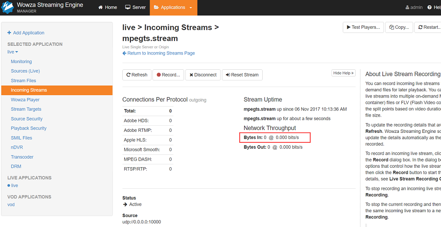The width and height of the screenshot is (441, 227).
Task: Open the Help menu
Action: [x=434, y=8]
